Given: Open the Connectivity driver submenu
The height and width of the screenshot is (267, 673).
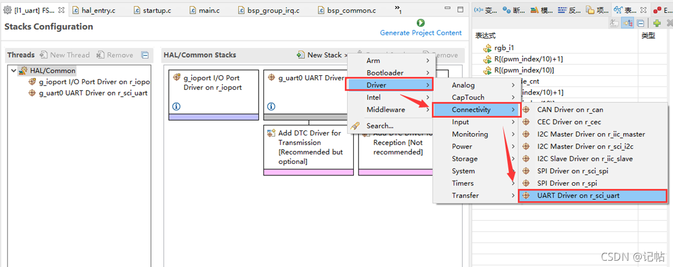Looking at the screenshot, I should (476, 110).
